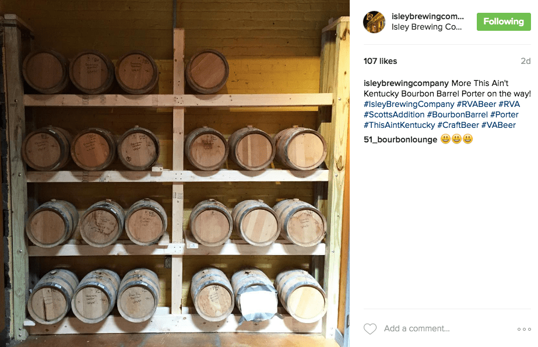Open the #VABeer hashtag
The image size is (538, 347).
point(498,125)
